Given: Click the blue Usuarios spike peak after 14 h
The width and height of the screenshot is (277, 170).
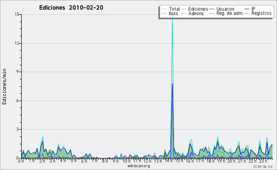Looking at the screenshot, I should [x=172, y=84].
